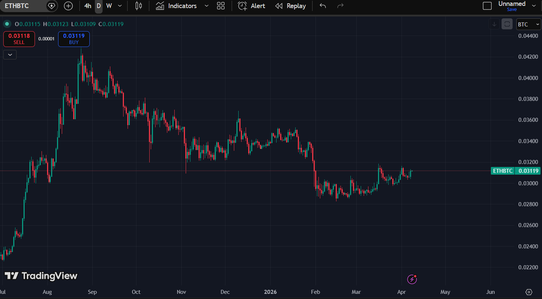
Task: Click the Aug label on time axis
Action: [47, 292]
